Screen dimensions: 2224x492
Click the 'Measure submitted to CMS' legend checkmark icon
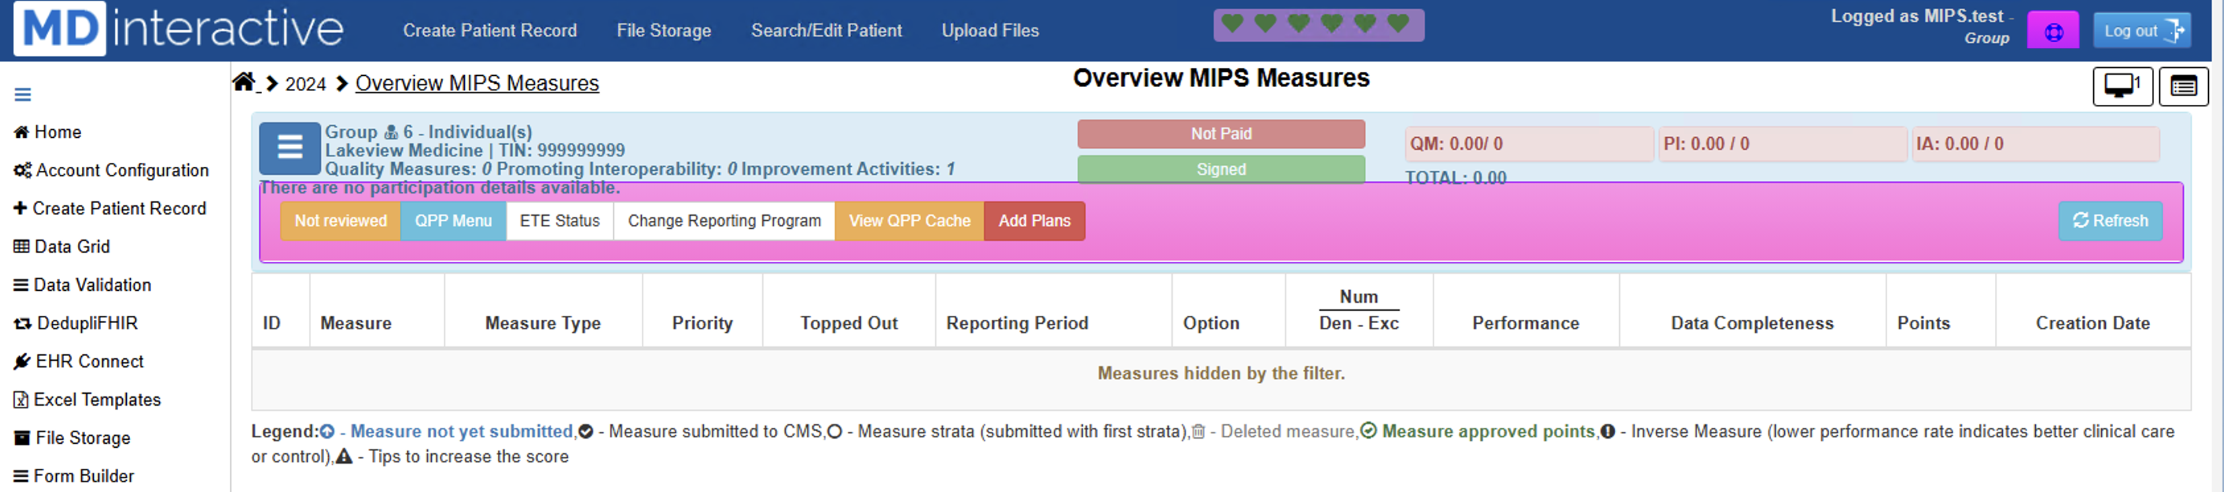[585, 432]
